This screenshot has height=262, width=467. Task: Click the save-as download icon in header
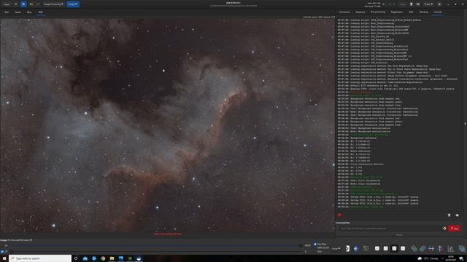(x=412, y=4)
